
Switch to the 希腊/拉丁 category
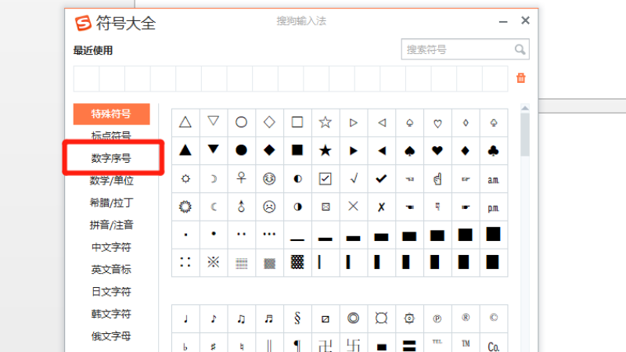coord(111,203)
